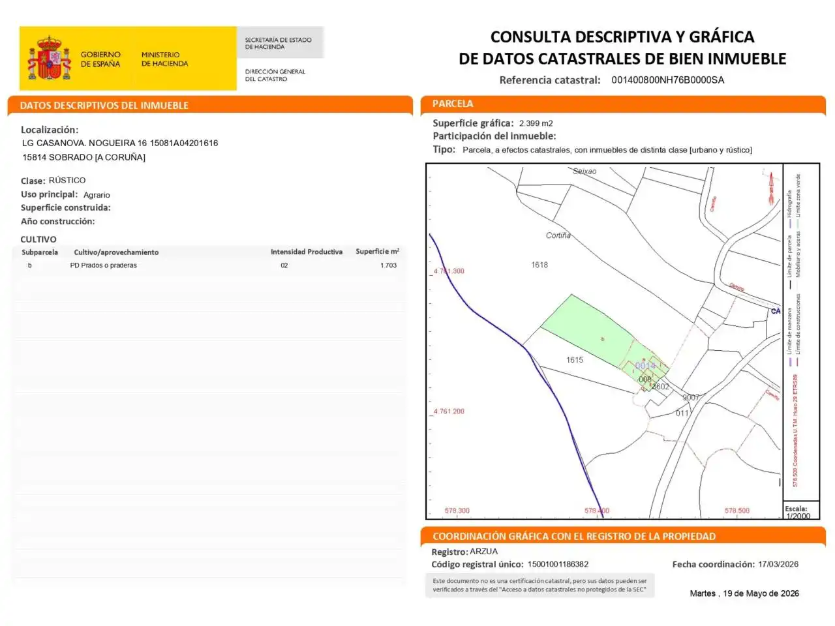
Task: Click the 'CONSULTA DESCRIPTIVA Y GRÁFICA' title line
Action: tap(622, 37)
